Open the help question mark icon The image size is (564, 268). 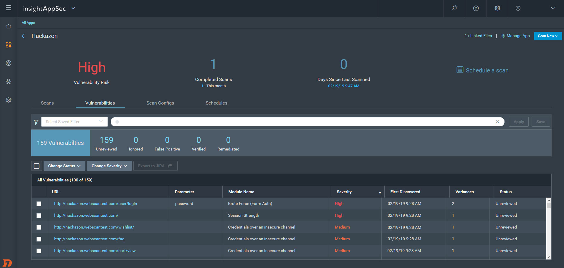point(476,8)
